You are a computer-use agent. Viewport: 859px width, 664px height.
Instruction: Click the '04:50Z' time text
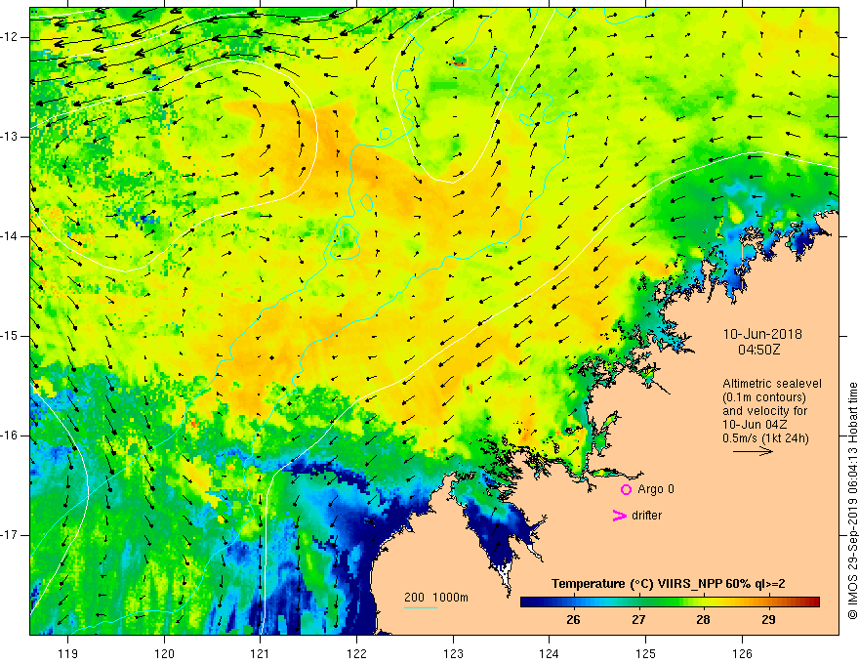click(x=757, y=348)
